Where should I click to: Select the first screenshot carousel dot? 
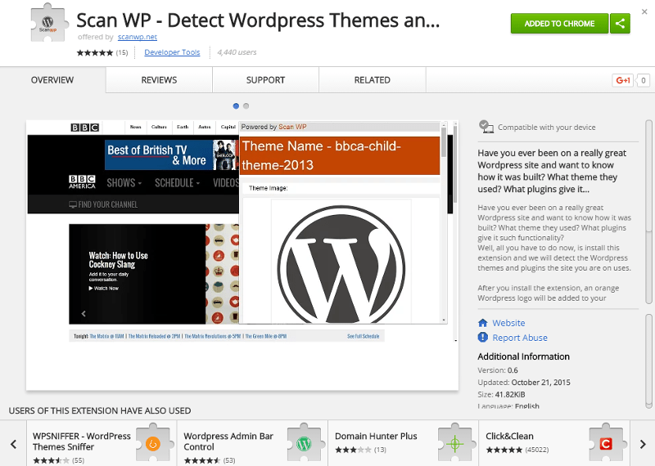tap(236, 106)
